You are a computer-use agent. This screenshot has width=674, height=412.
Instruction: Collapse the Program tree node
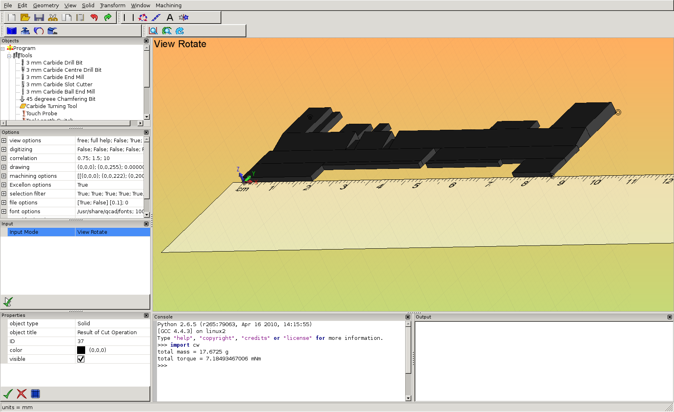pyautogui.click(x=3, y=48)
